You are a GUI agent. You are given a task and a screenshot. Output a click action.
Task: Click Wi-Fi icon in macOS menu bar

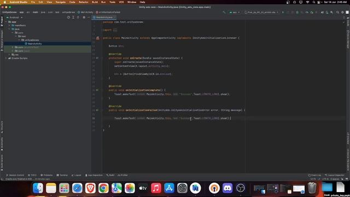pos(307,2)
